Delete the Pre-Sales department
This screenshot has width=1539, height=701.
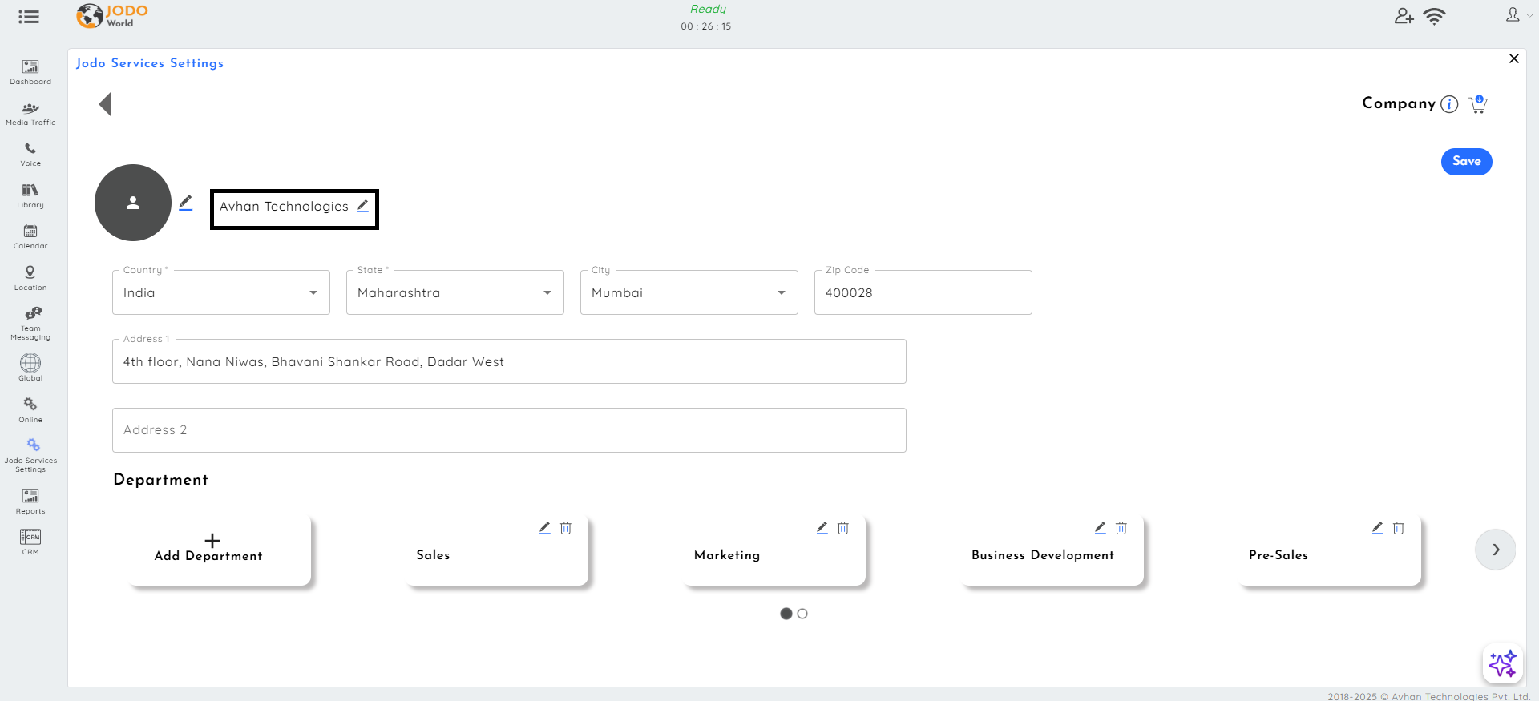(1399, 528)
